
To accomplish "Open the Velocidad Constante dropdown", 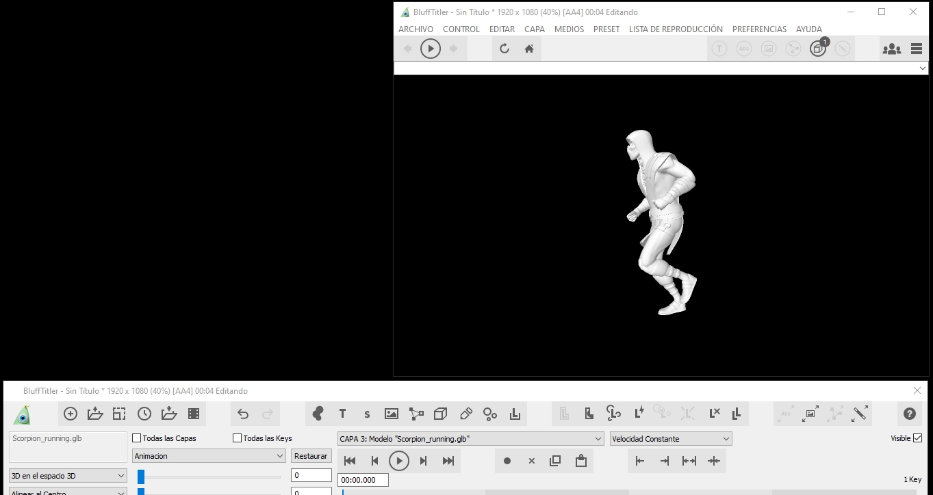I will (671, 439).
